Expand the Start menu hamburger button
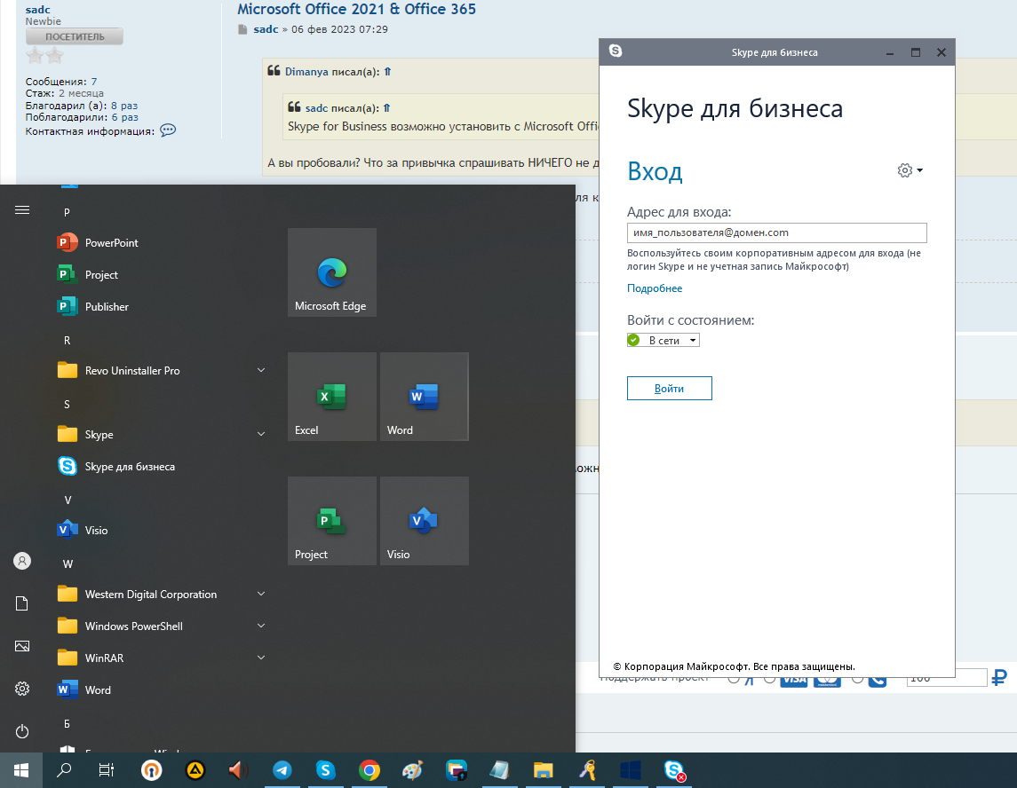1017x788 pixels. (x=22, y=209)
